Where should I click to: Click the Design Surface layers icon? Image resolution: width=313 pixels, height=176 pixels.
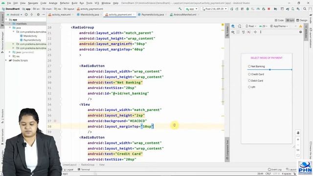pyautogui.click(x=233, y=26)
